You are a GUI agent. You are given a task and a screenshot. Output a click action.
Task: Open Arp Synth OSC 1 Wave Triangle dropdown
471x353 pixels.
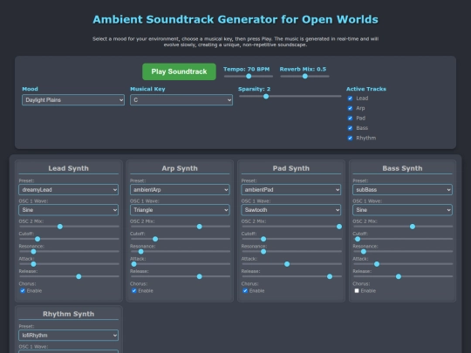(180, 210)
